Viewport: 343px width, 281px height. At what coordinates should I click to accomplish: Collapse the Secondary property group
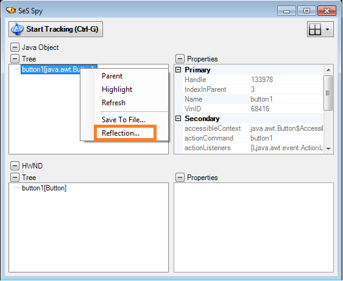point(179,119)
